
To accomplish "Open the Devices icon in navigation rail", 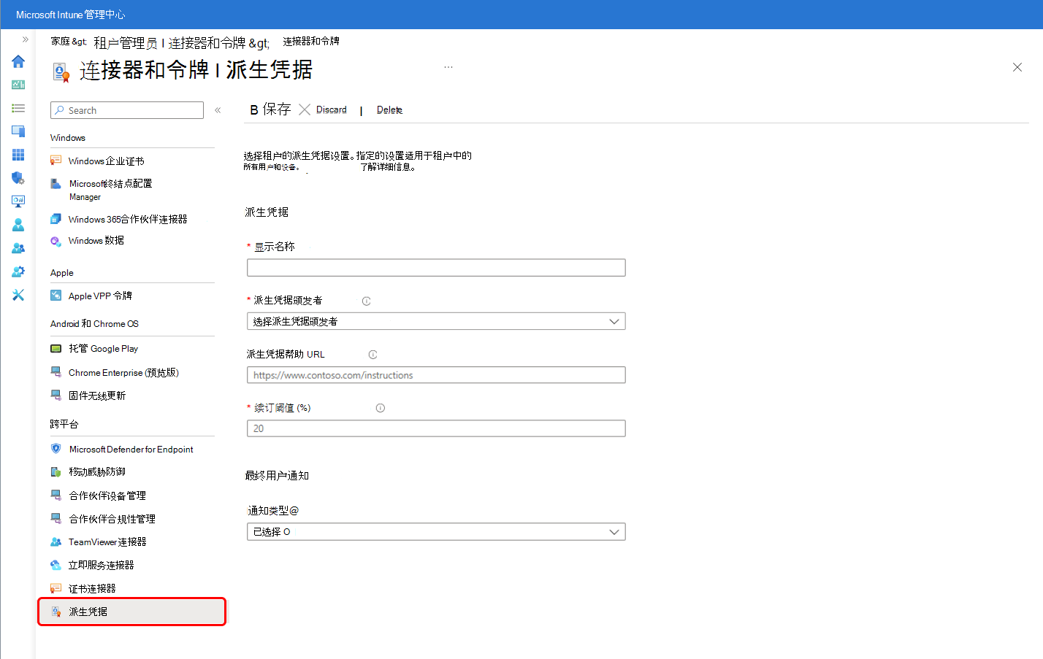I will [18, 131].
